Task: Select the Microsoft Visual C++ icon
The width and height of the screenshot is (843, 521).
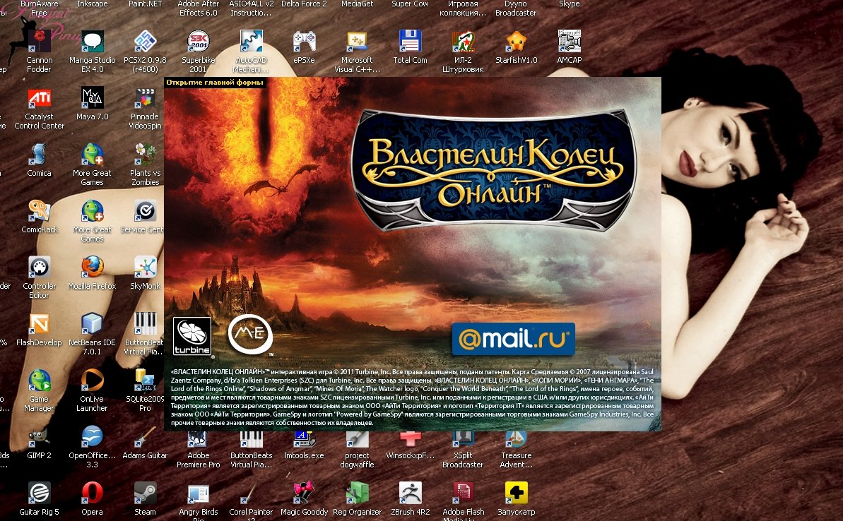Action: 357,42
